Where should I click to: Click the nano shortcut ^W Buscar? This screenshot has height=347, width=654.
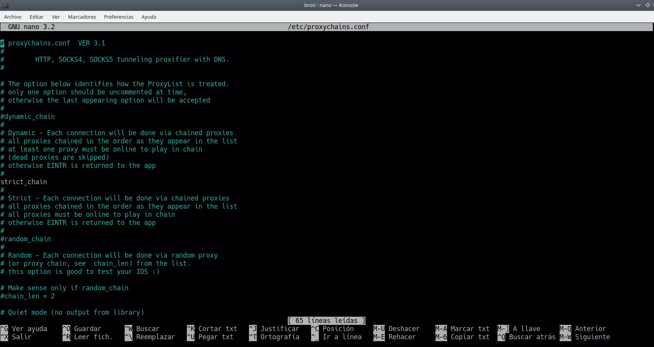click(142, 329)
